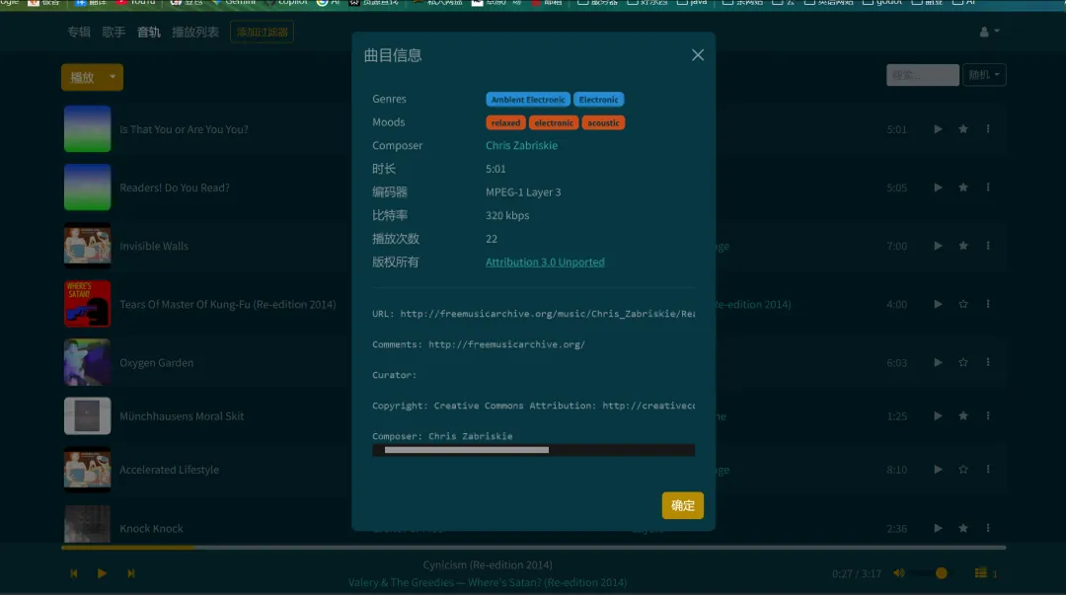Open Oxygen Garden cover thumbnail

click(87, 362)
